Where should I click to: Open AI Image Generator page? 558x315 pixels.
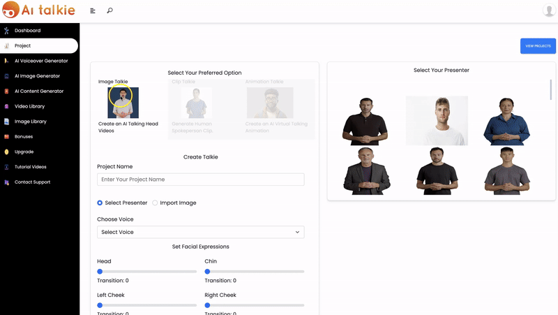click(37, 76)
